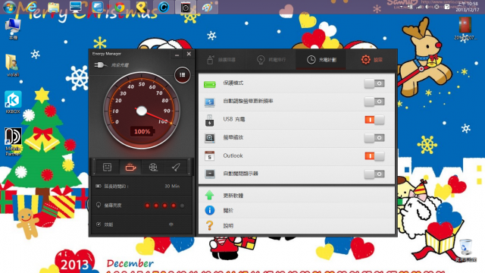The width and height of the screenshot is (485, 273).
Task: Click the USB charging plug icon
Action: click(209, 120)
